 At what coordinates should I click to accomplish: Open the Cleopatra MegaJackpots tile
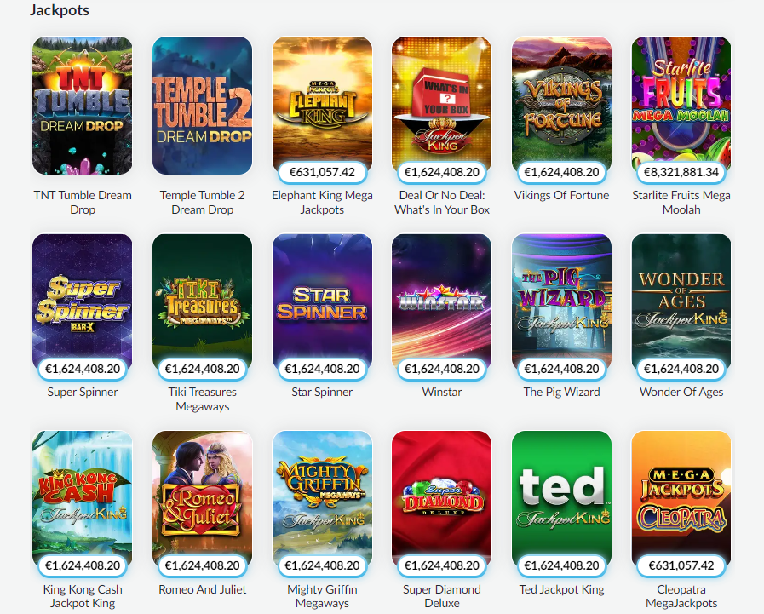681,499
